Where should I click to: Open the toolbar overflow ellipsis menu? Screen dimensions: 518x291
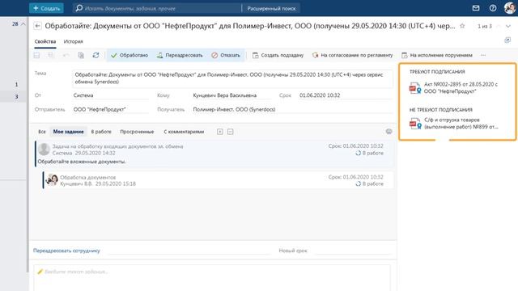(x=483, y=55)
